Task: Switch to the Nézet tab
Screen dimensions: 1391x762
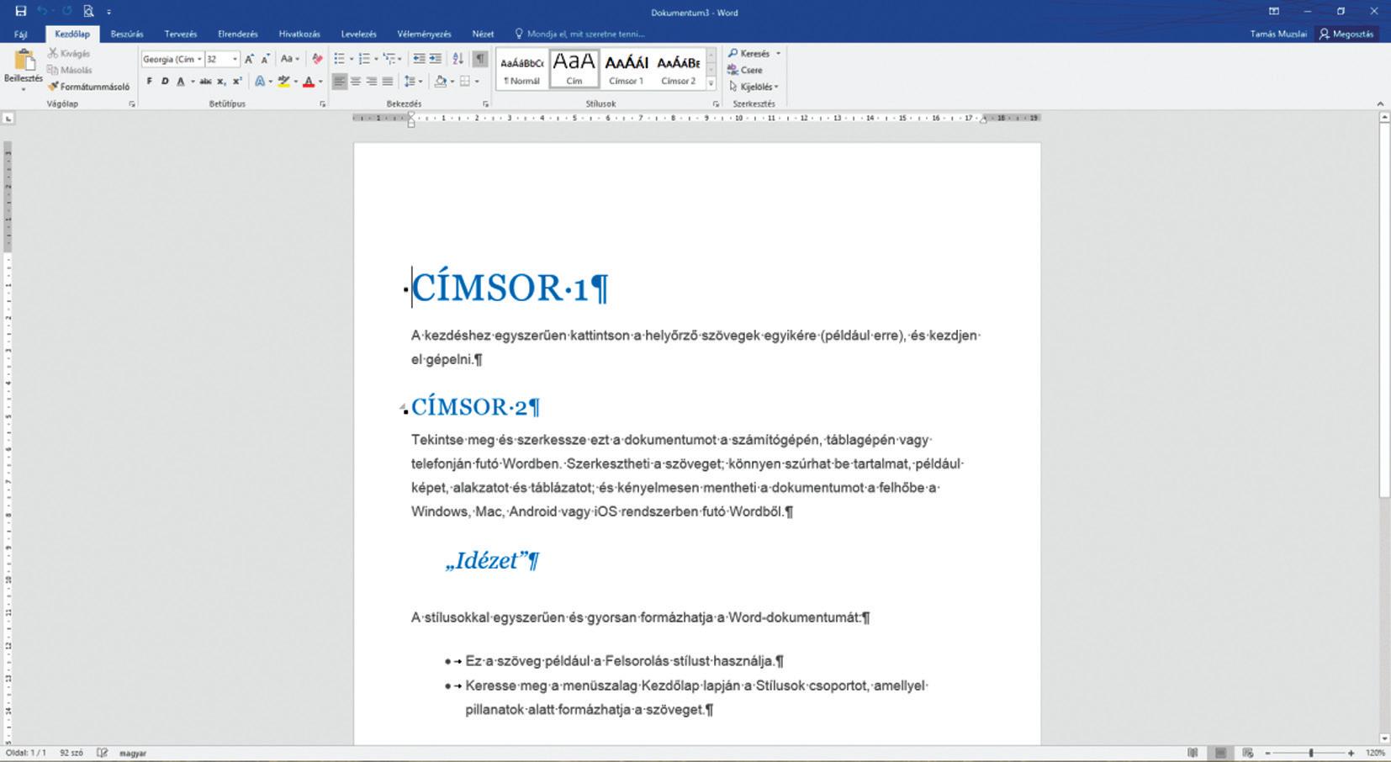Action: coord(483,34)
